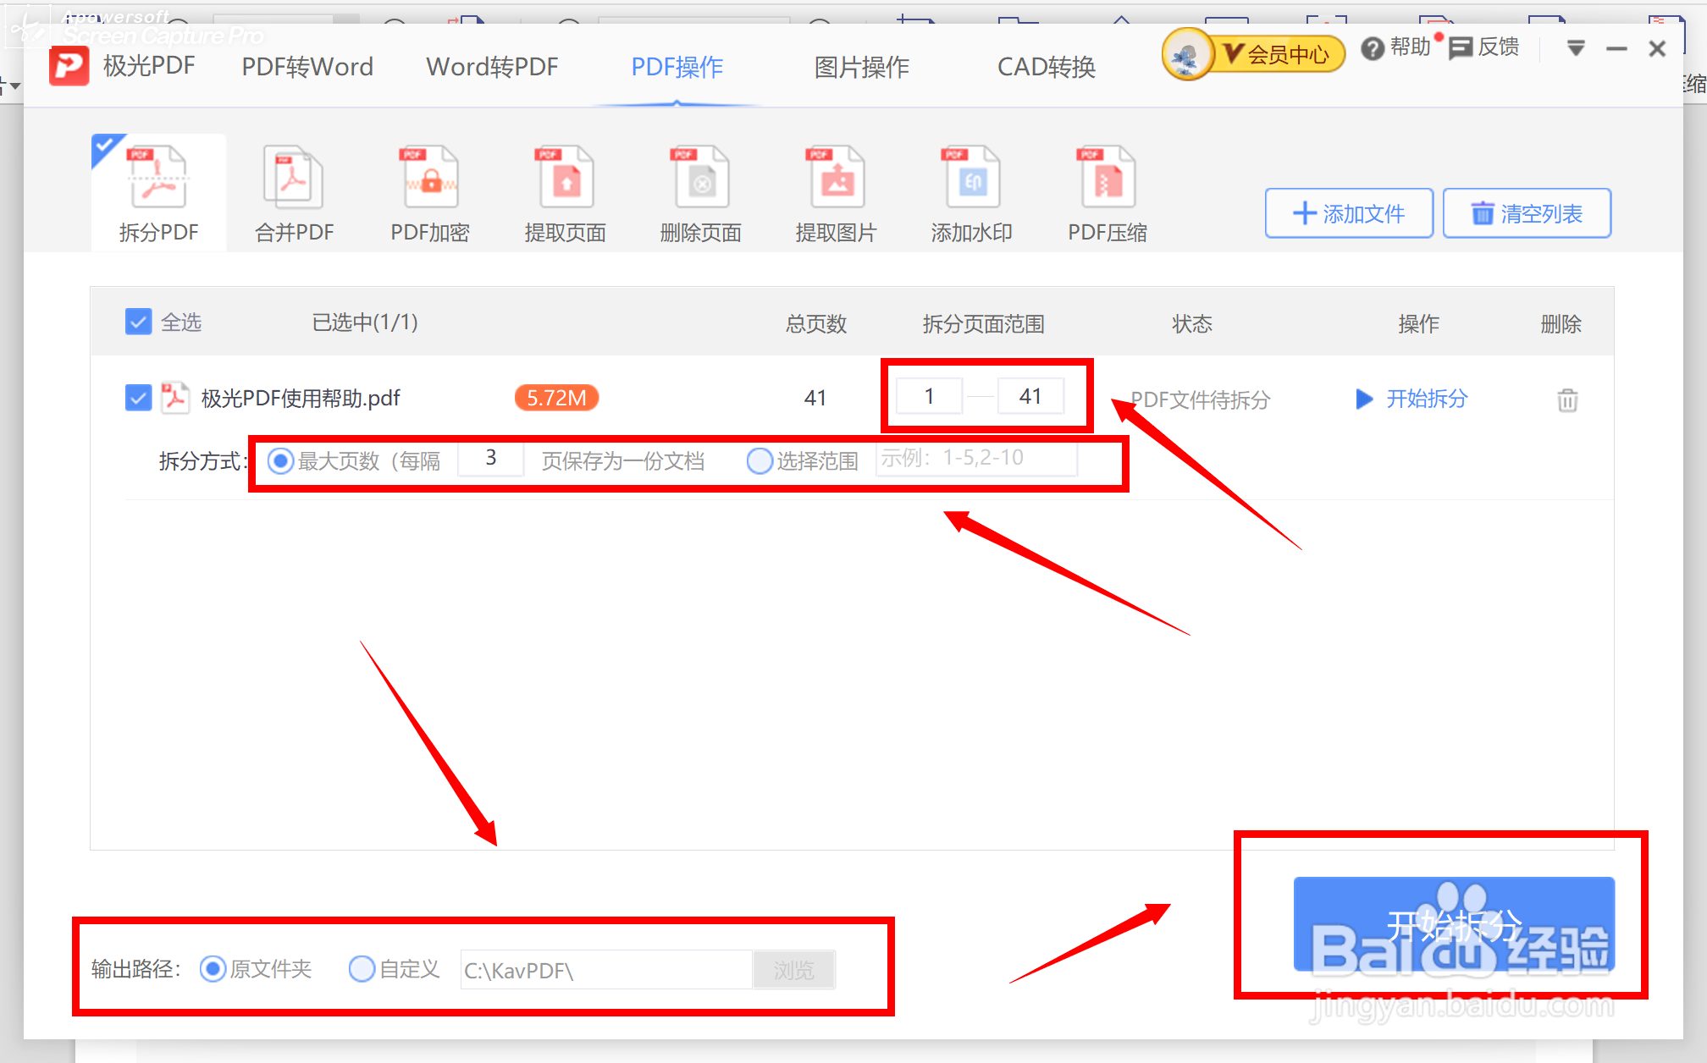
Task: Open 帮助 help
Action: tap(1395, 48)
